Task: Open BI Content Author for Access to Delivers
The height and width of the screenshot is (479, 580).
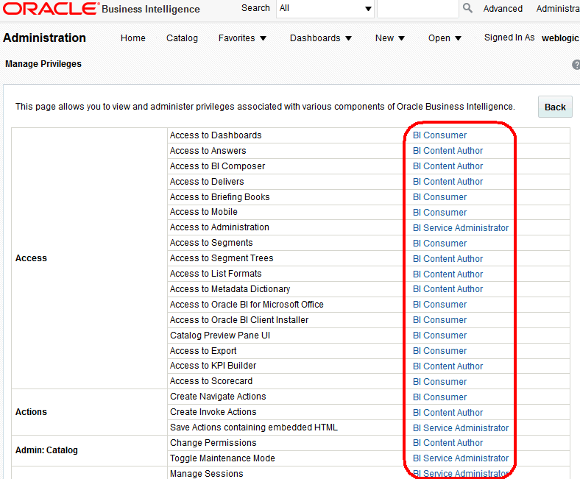Action: pos(448,182)
